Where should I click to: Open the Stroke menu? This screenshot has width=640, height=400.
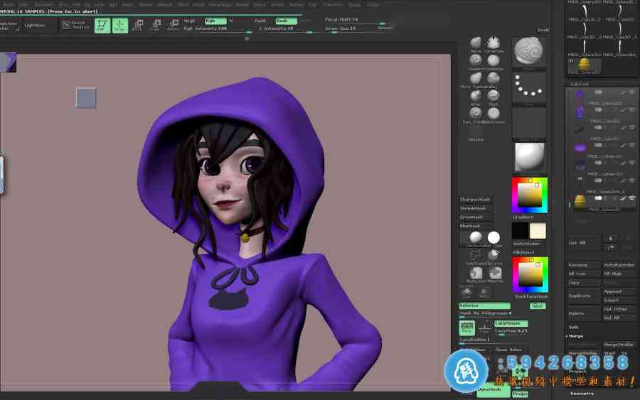point(277,4)
